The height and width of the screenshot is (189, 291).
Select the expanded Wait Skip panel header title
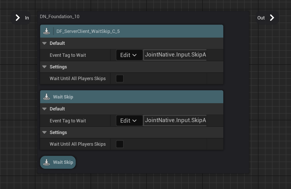[x=63, y=97]
